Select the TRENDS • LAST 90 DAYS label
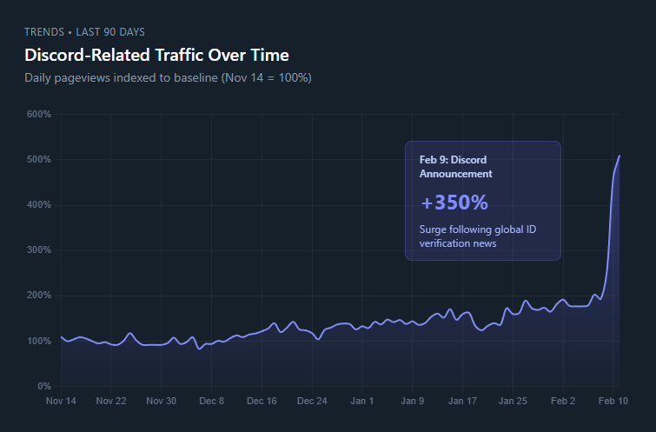656x432 pixels. point(84,32)
